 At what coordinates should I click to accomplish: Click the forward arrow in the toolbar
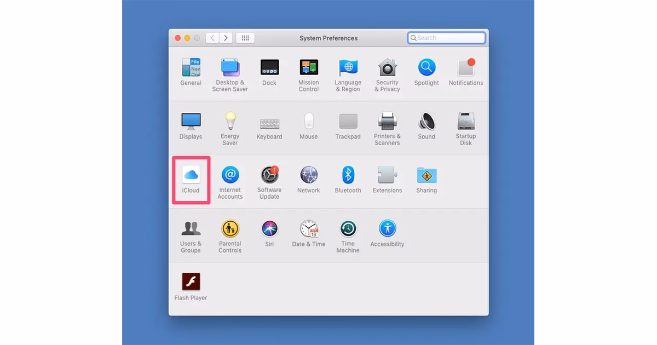pyautogui.click(x=226, y=38)
